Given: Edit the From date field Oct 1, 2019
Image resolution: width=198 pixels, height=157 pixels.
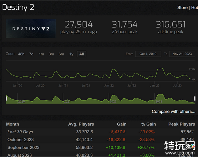Looking at the screenshot, I should pyautogui.click(x=148, y=54).
